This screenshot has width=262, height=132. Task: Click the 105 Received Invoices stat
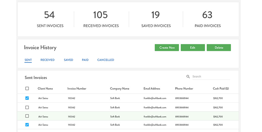(101, 19)
